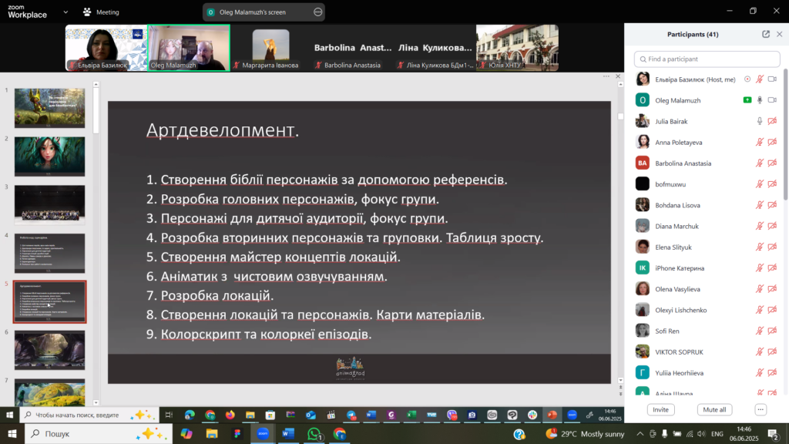Screen dimensions: 789x444
Task: Mute Julia Bairak's microphone
Action: pos(760,121)
